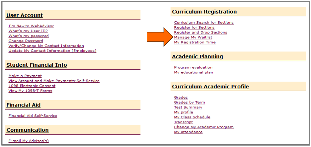View My 1098-T Forms
Image resolution: width=311 pixels, height=147 pixels.
tap(30, 91)
